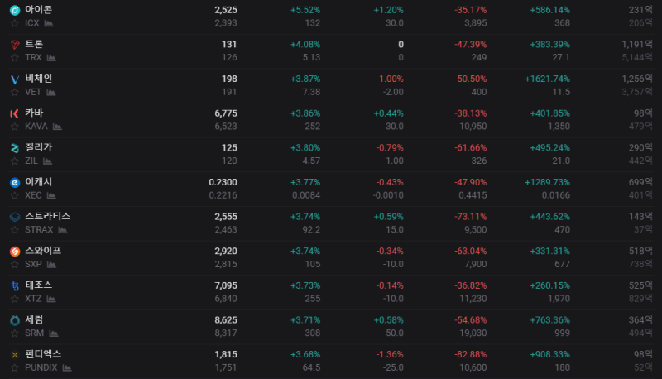Open the chart icon next to SXP
Viewport: 662px width, 379px height.
pyautogui.click(x=51, y=265)
